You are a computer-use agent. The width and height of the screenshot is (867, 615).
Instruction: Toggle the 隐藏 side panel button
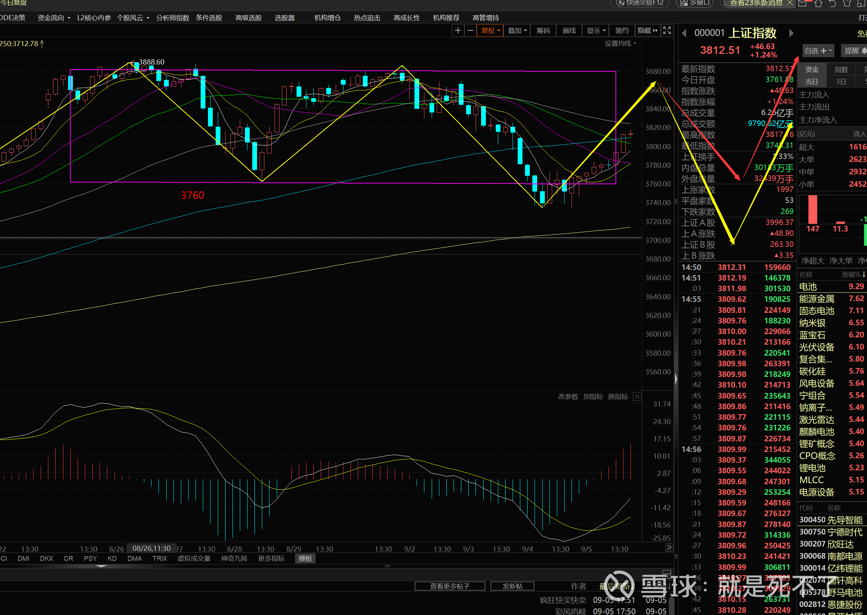point(648,31)
